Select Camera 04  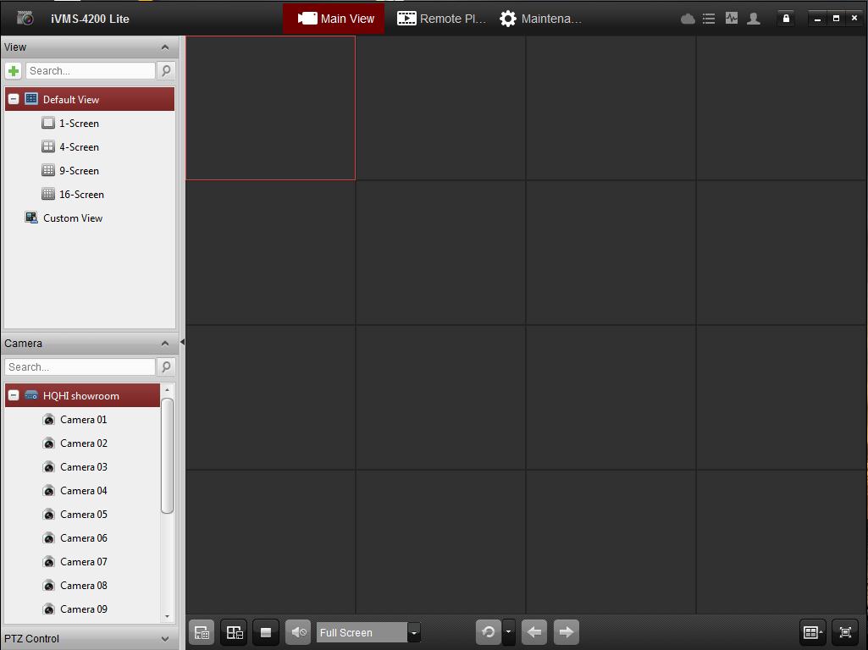click(x=83, y=491)
